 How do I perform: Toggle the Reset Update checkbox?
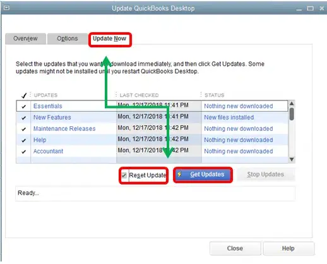point(124,175)
